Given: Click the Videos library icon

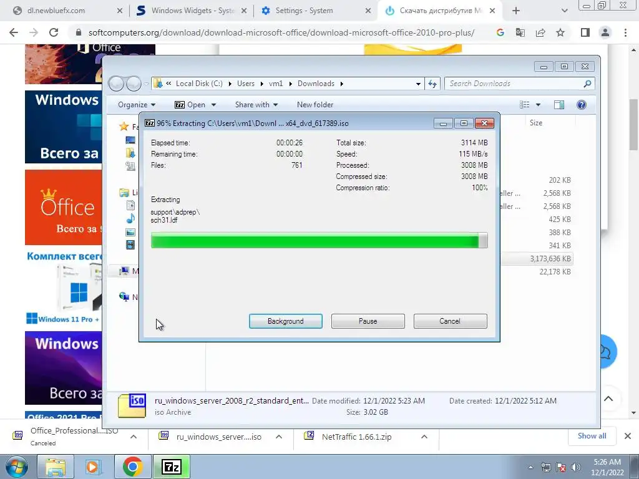Looking at the screenshot, I should point(130,244).
